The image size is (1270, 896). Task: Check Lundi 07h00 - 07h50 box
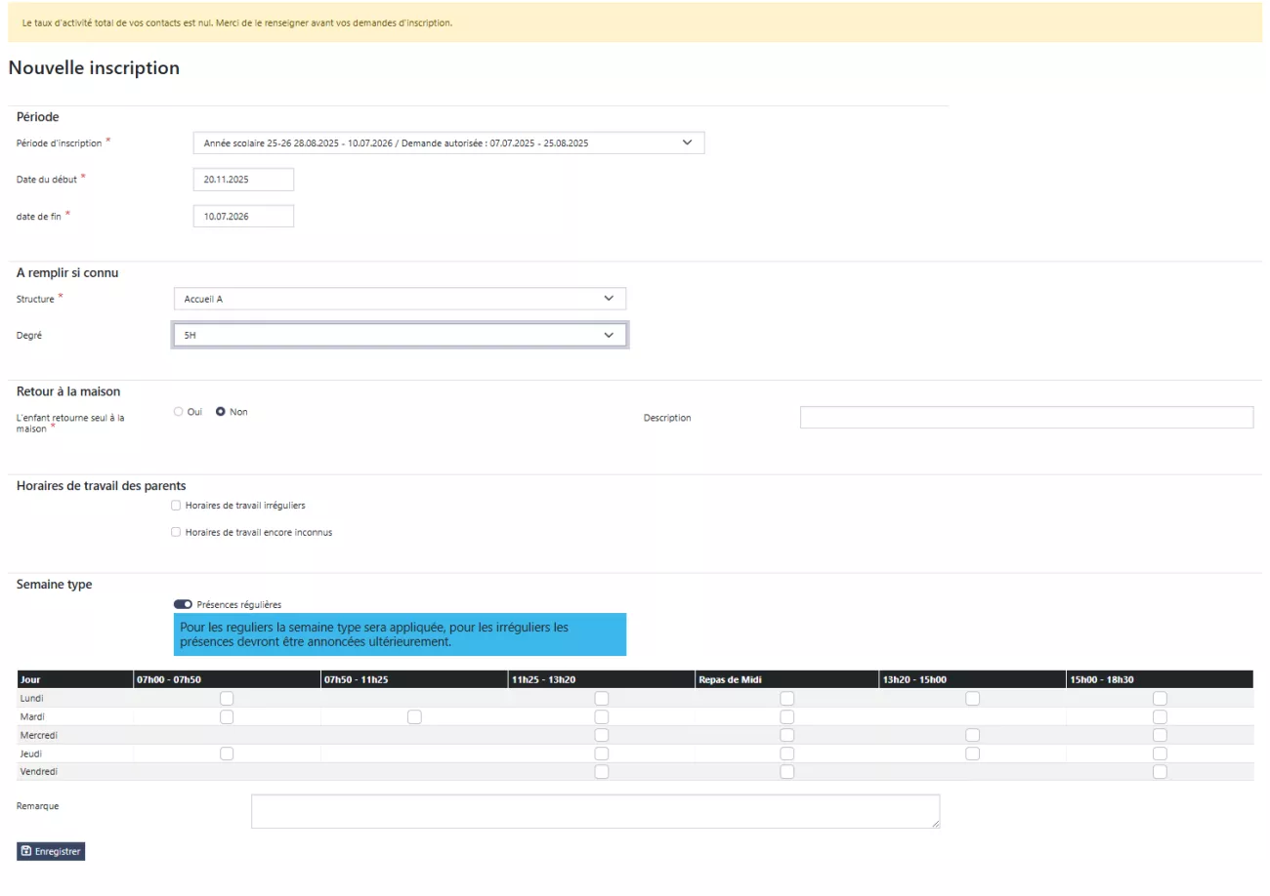tap(227, 699)
